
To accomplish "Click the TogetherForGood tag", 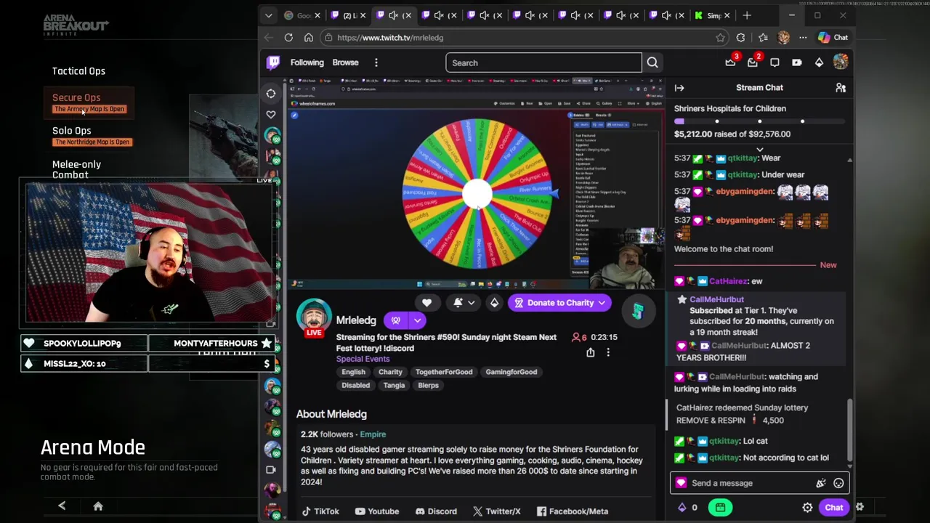I will tap(444, 372).
